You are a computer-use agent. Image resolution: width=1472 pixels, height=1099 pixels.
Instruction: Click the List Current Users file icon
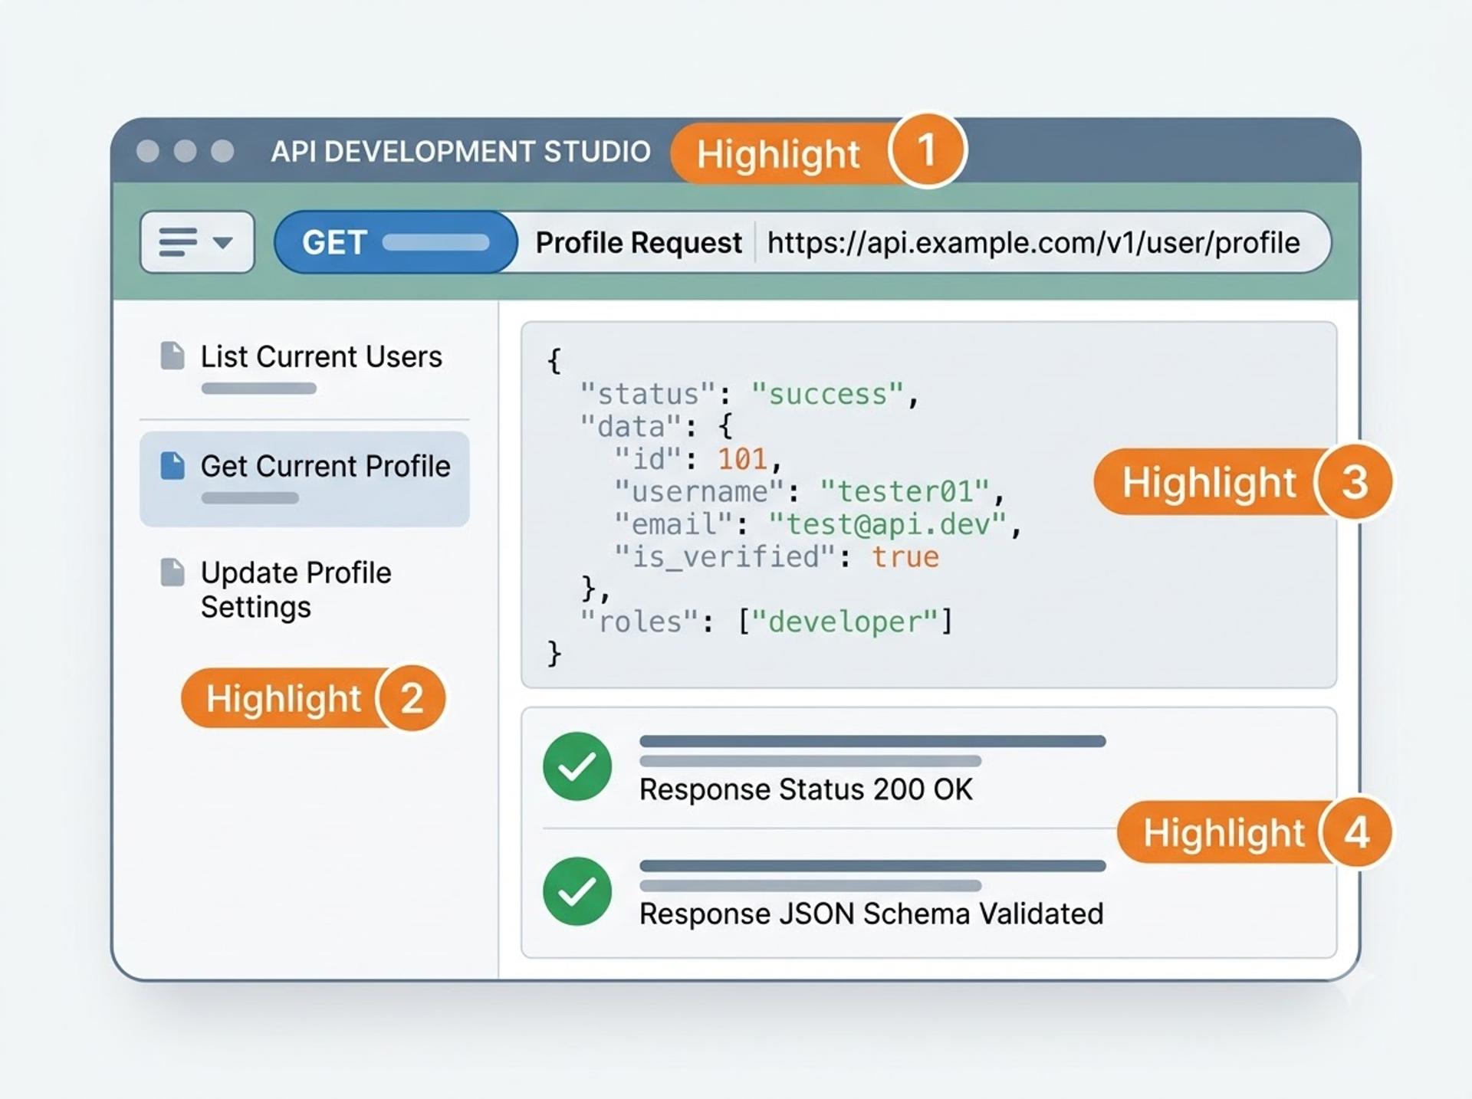click(x=172, y=356)
